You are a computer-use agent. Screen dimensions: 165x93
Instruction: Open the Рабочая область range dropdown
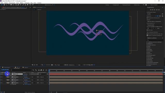click(155, 21)
